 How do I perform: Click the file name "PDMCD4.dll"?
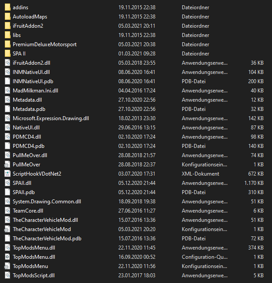(27, 137)
